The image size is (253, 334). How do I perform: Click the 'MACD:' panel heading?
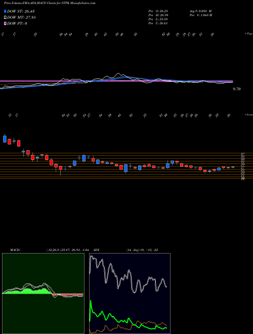(x=15, y=250)
